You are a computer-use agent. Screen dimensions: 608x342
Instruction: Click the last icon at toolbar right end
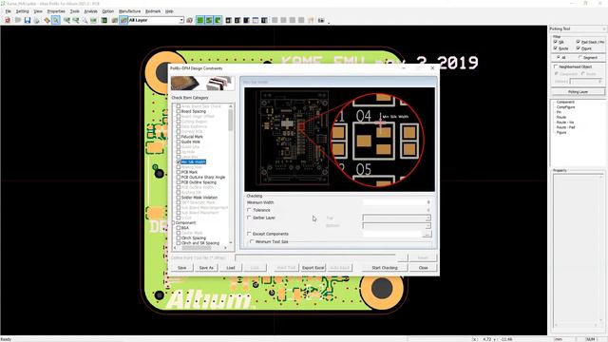pos(321,20)
